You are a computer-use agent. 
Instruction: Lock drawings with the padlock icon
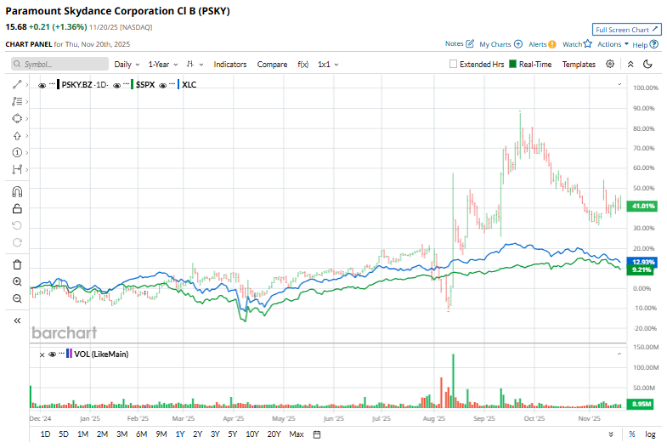click(x=17, y=208)
